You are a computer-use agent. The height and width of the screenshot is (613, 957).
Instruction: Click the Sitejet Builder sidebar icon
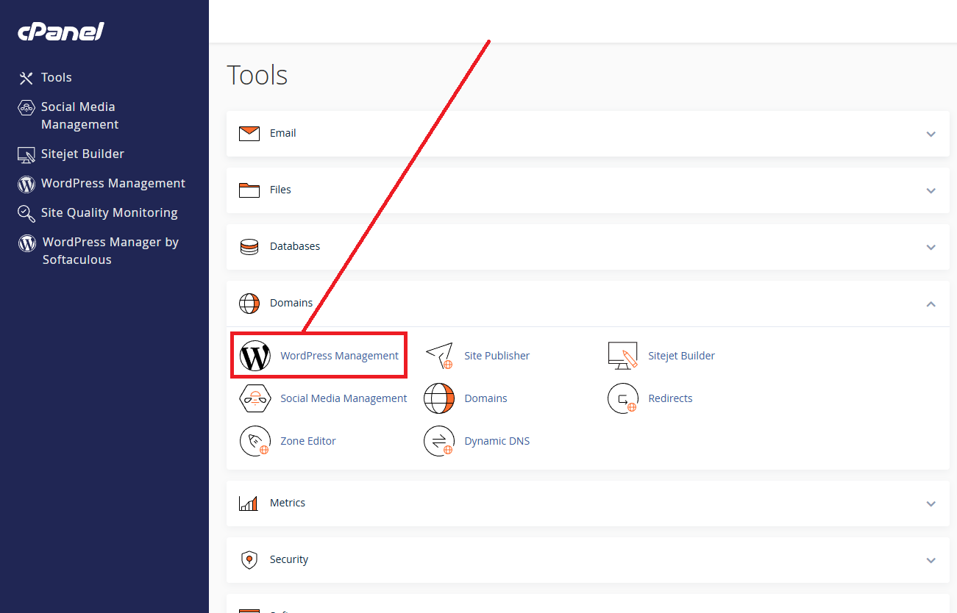click(x=26, y=154)
